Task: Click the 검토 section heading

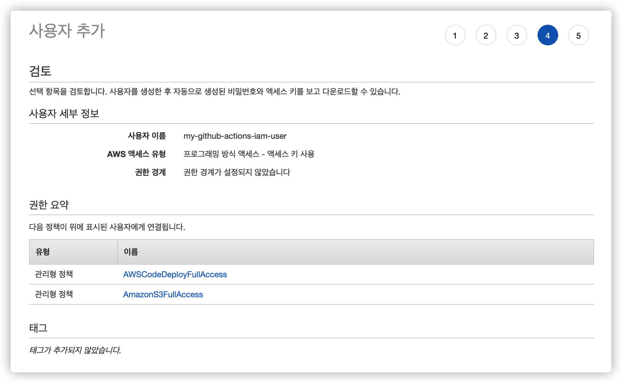Action: coord(40,71)
